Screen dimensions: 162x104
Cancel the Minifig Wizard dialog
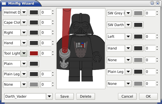click(127, 97)
